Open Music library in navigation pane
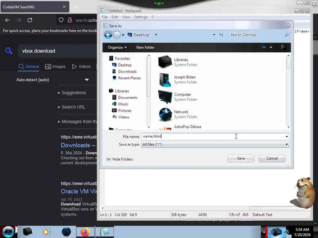 [123, 104]
